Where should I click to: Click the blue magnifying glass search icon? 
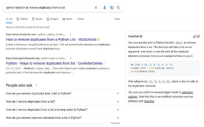[118, 8]
